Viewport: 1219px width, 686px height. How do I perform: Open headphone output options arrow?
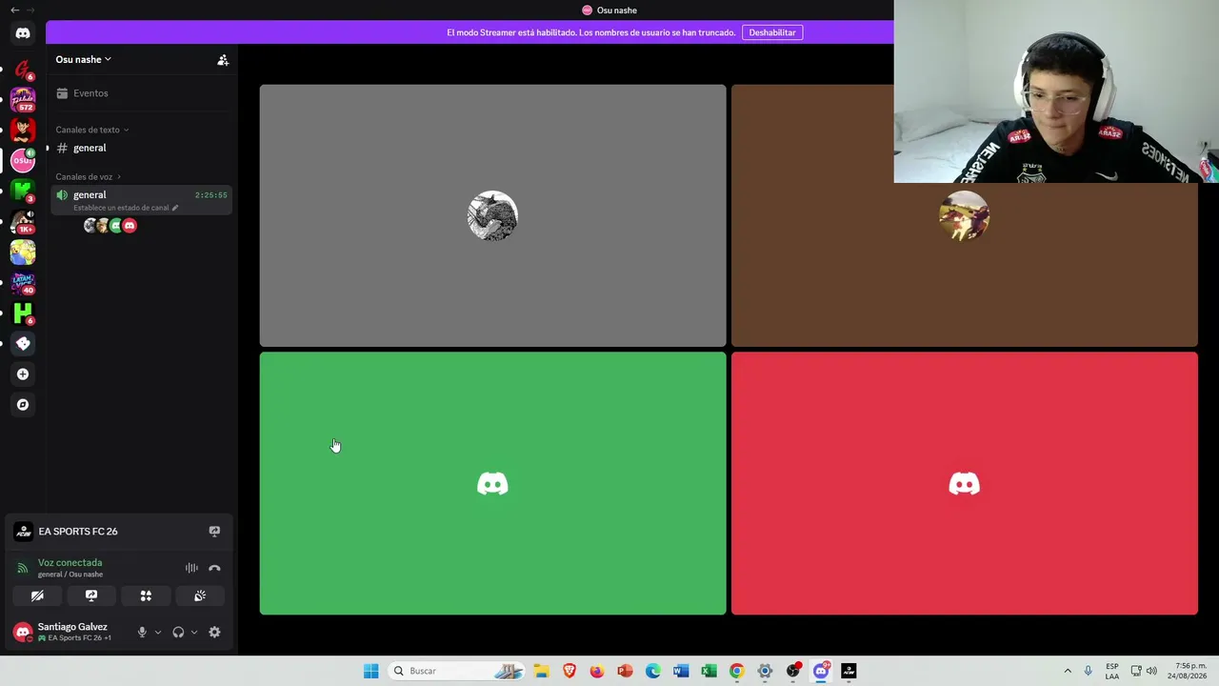pos(194,632)
